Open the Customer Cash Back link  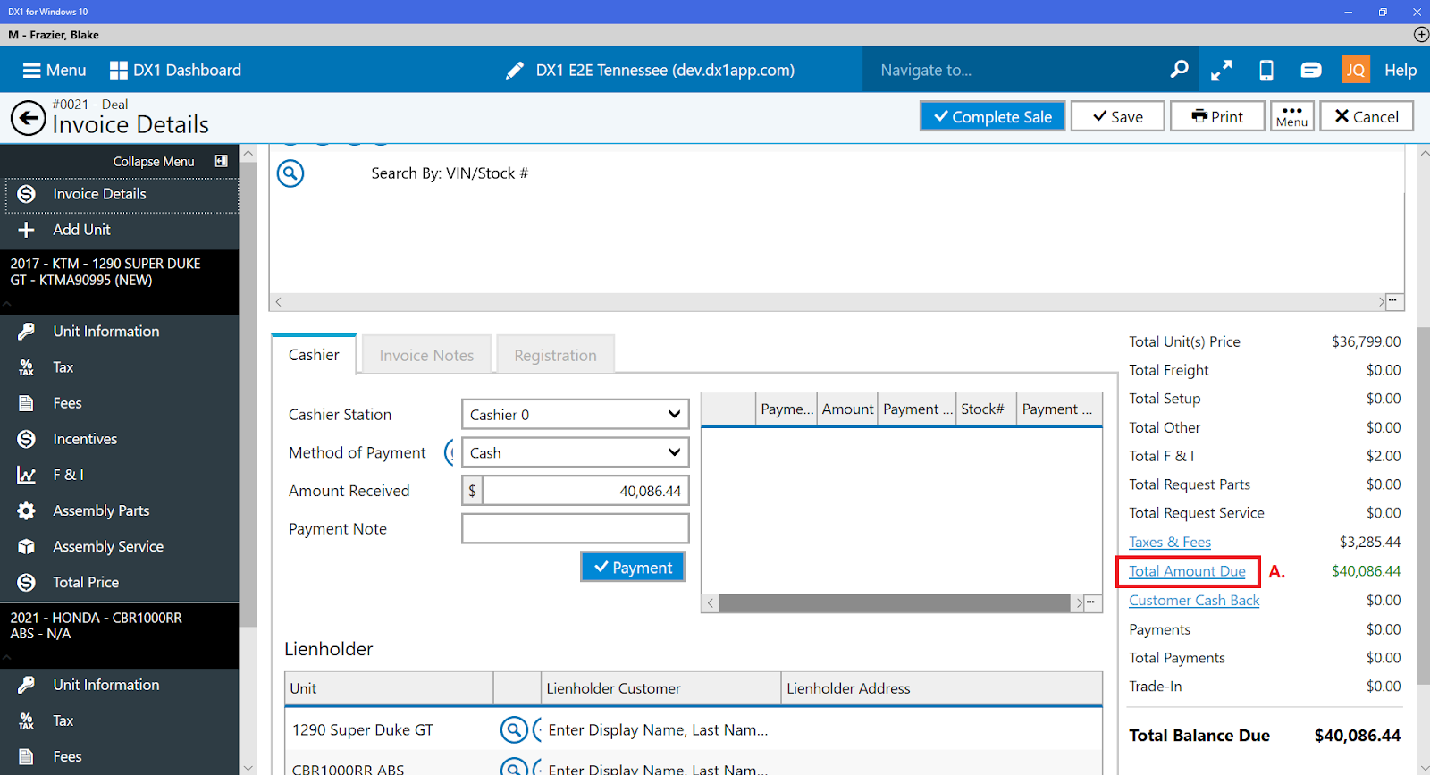point(1194,601)
